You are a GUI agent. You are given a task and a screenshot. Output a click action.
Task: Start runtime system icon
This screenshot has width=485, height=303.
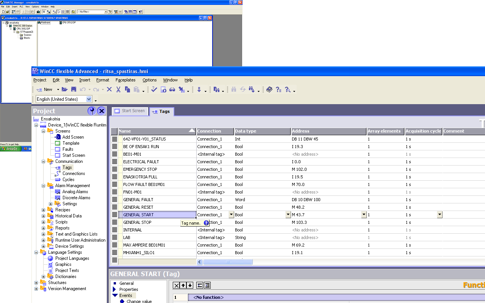tap(163, 89)
